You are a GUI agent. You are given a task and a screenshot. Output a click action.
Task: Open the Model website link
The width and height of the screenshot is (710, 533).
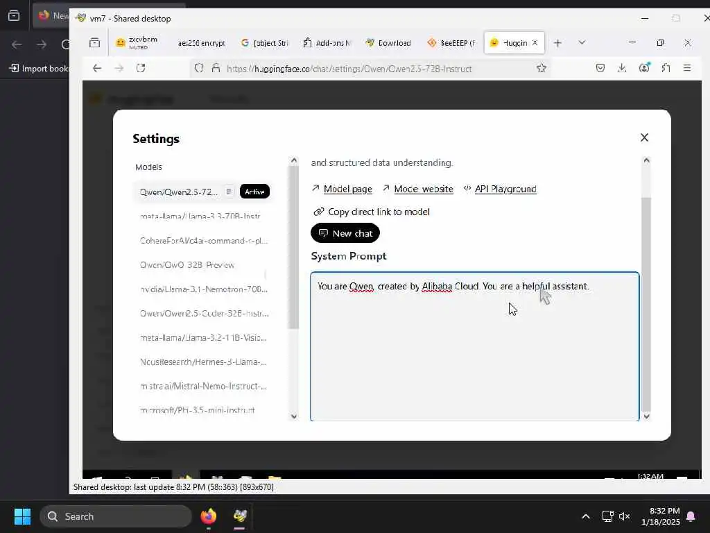(x=424, y=189)
